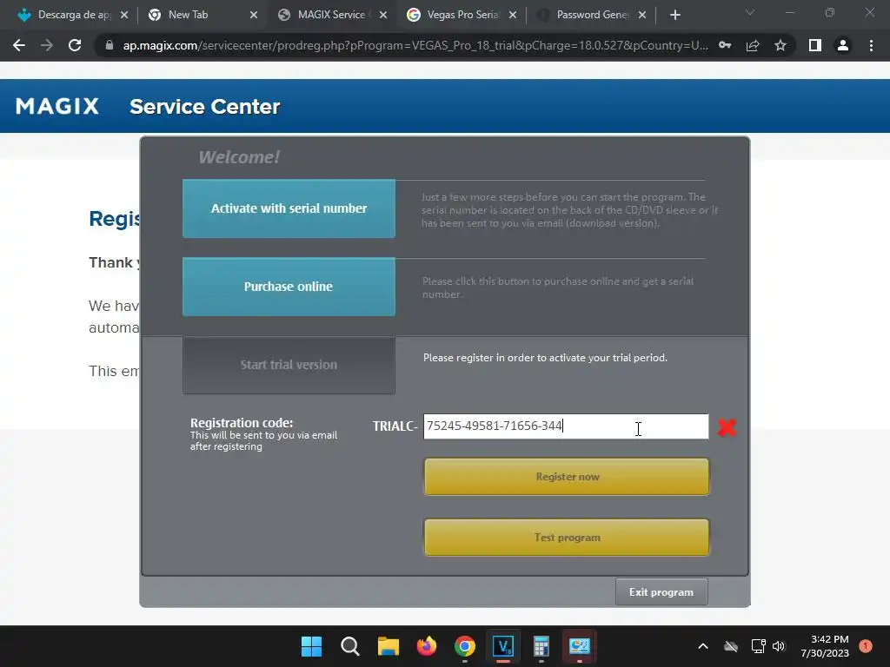Click the cloud sync tray icon

(x=730, y=646)
